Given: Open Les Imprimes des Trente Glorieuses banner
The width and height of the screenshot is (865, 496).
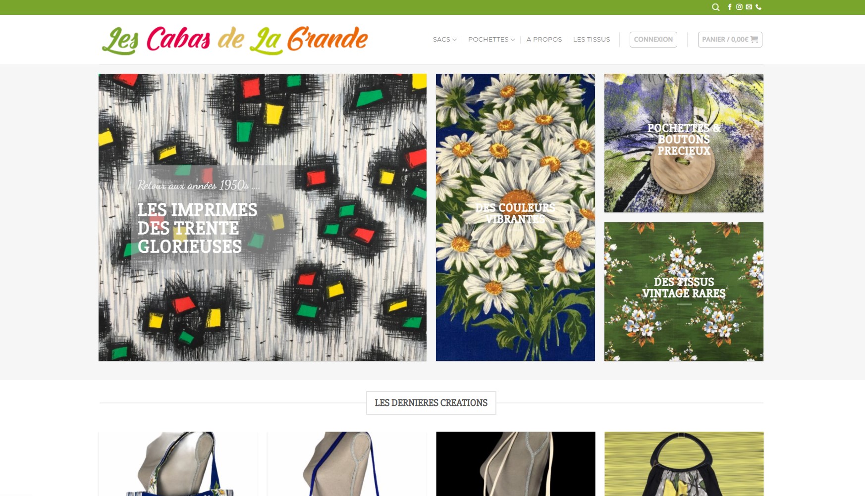Looking at the screenshot, I should [x=263, y=217].
